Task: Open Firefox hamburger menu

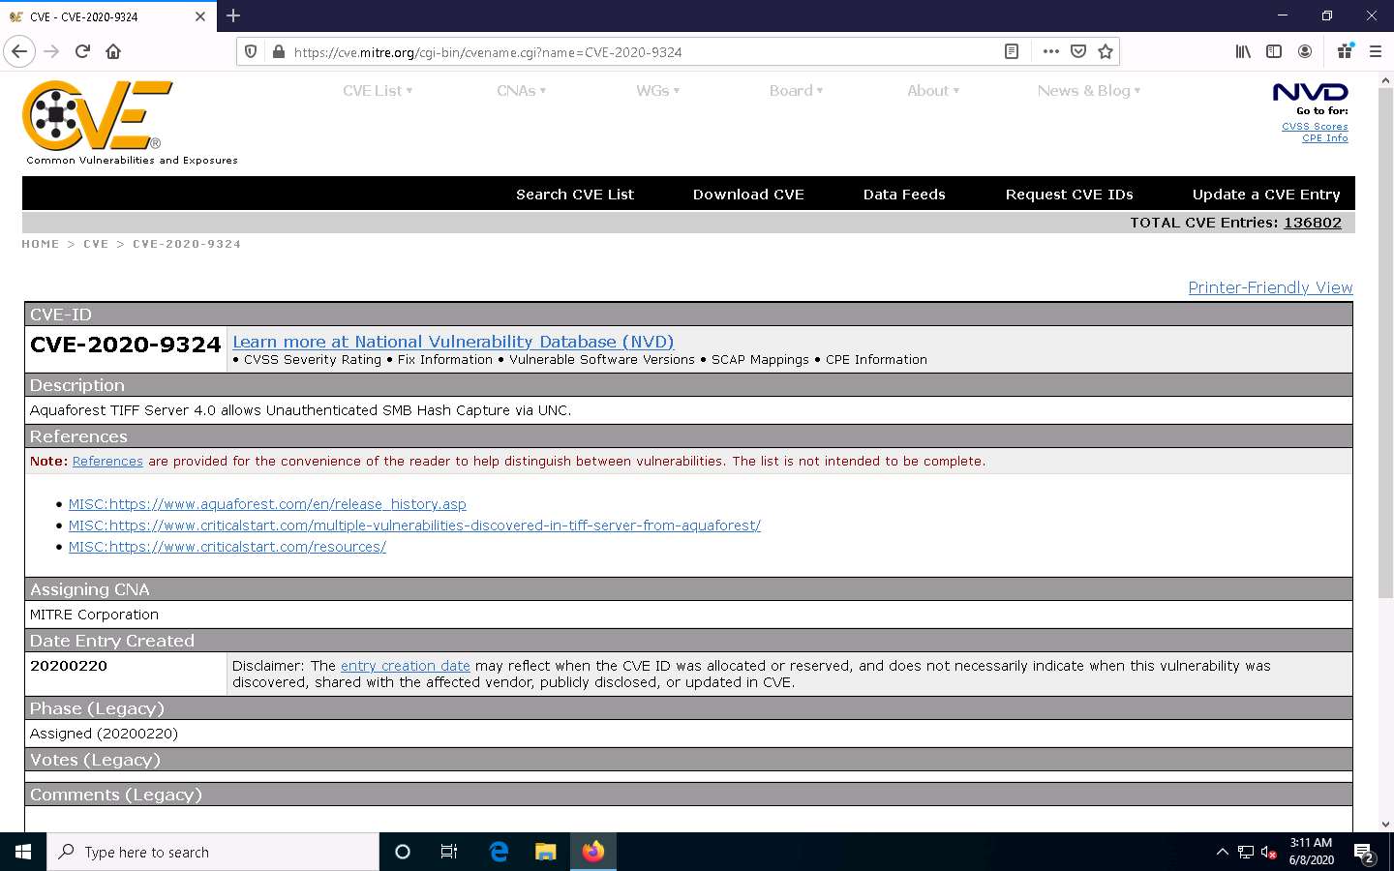Action: 1376,51
